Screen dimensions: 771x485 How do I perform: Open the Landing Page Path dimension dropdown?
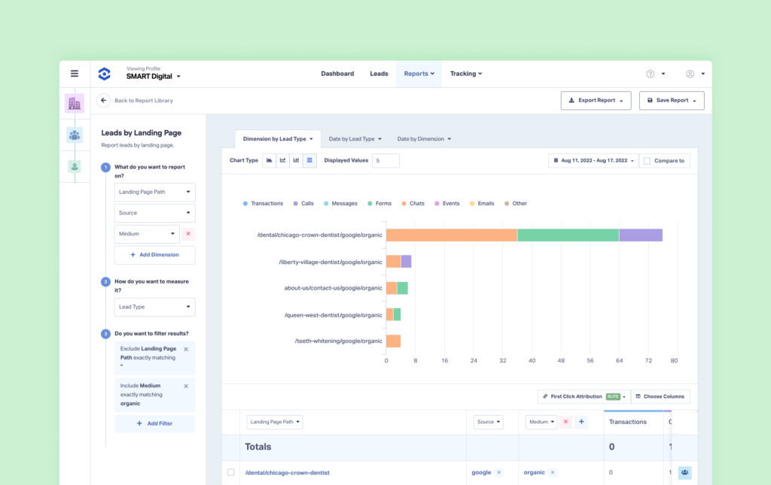(x=154, y=192)
